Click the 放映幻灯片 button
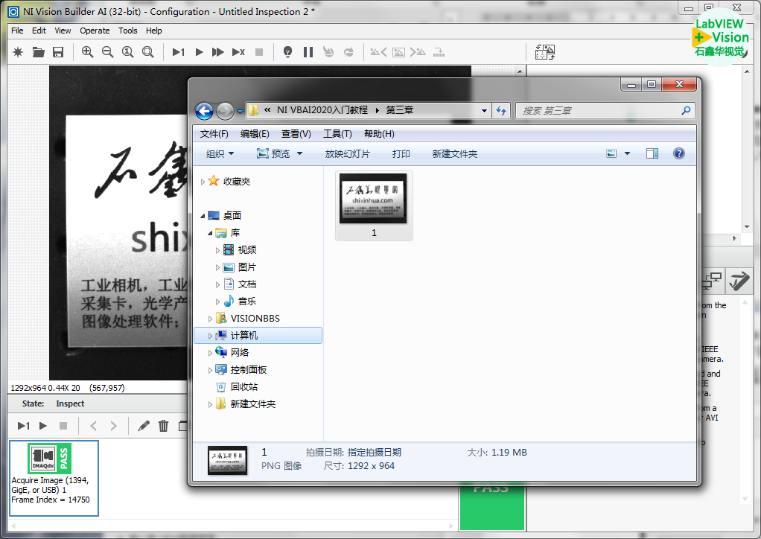The image size is (761, 539). tap(347, 153)
